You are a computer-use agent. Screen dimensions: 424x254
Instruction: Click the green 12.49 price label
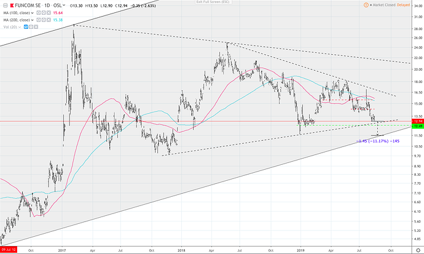[418, 126]
